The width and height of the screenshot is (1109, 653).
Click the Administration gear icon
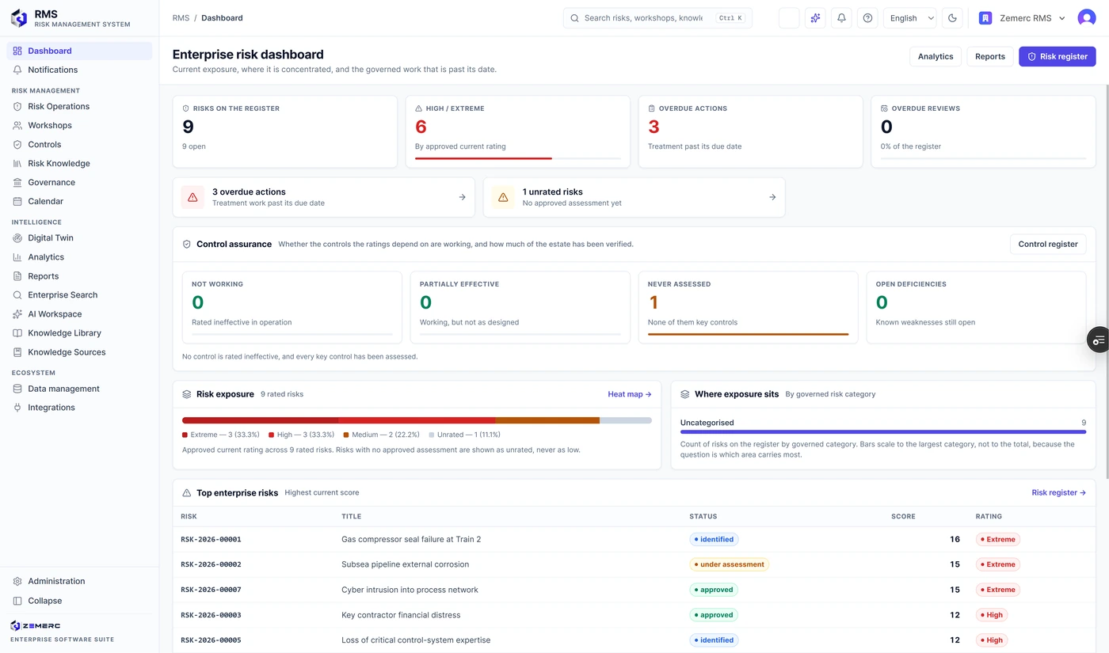coord(17,581)
